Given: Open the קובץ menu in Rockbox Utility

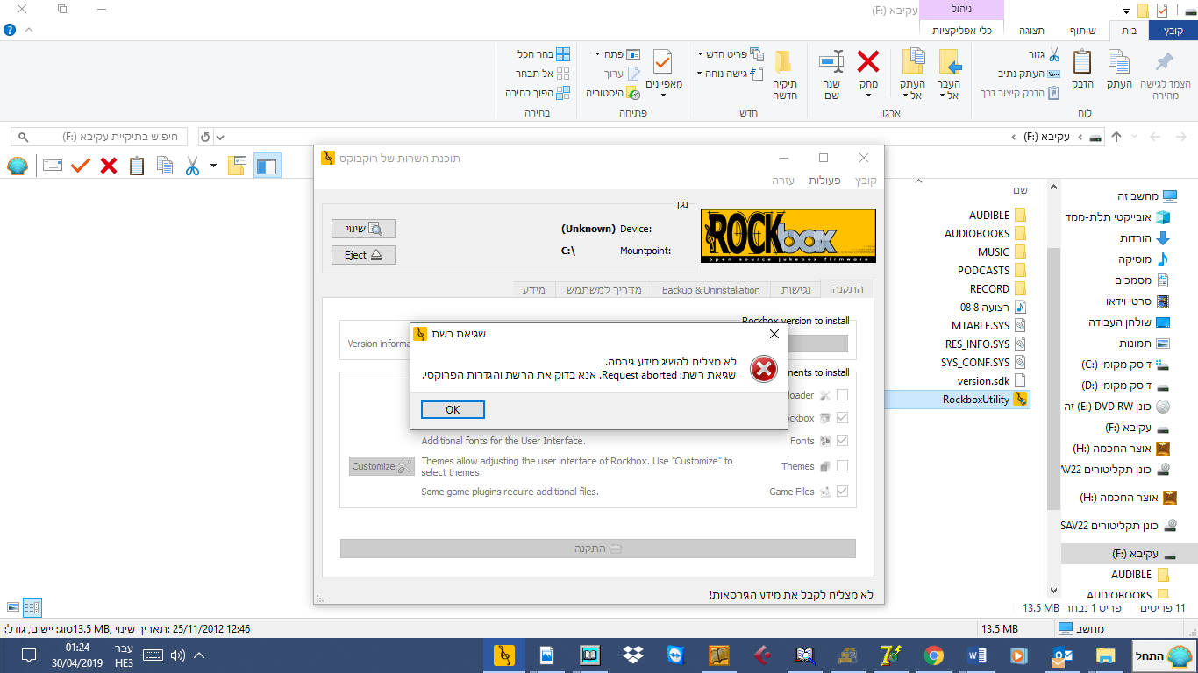Looking at the screenshot, I should tap(865, 180).
